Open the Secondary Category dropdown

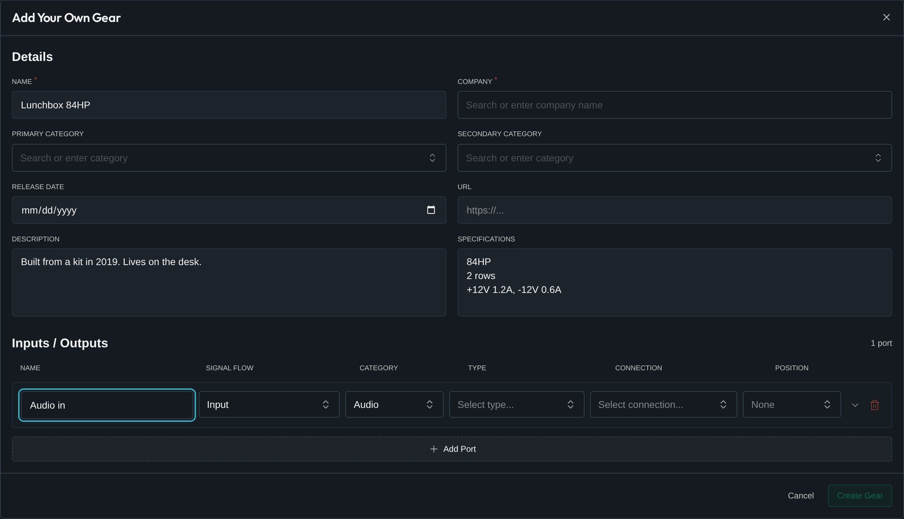675,158
